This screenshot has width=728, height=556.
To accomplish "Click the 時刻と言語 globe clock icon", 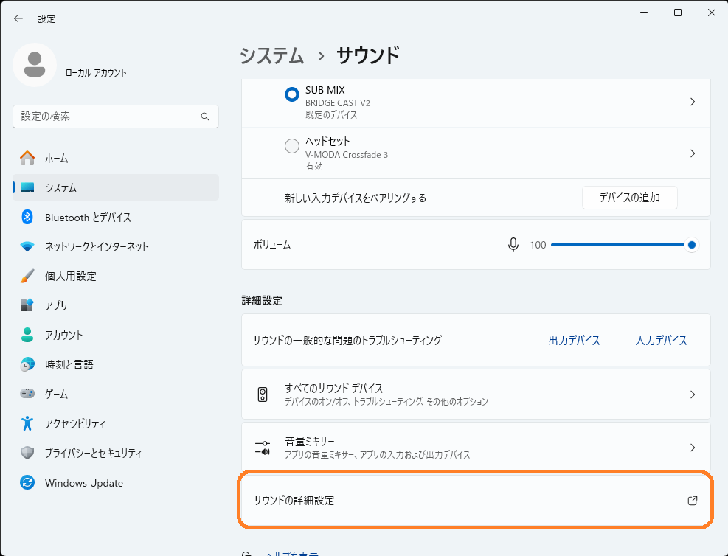I will [27, 364].
